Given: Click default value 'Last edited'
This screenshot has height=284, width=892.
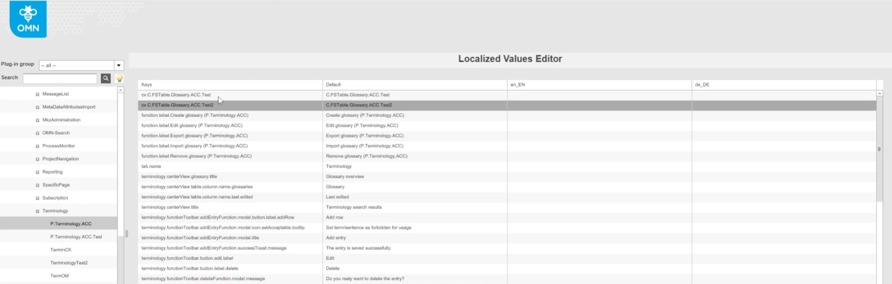Looking at the screenshot, I should coord(337,197).
